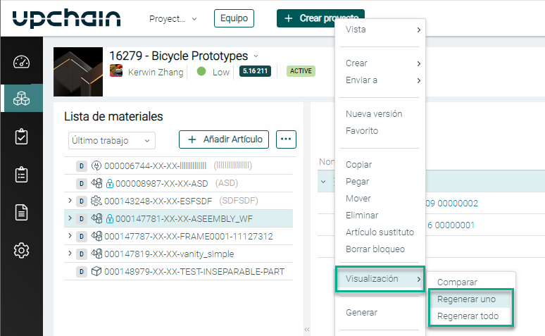Viewport: 545px width, 336px height.
Task: Click the Lista de materiales heading
Action: (x=113, y=116)
